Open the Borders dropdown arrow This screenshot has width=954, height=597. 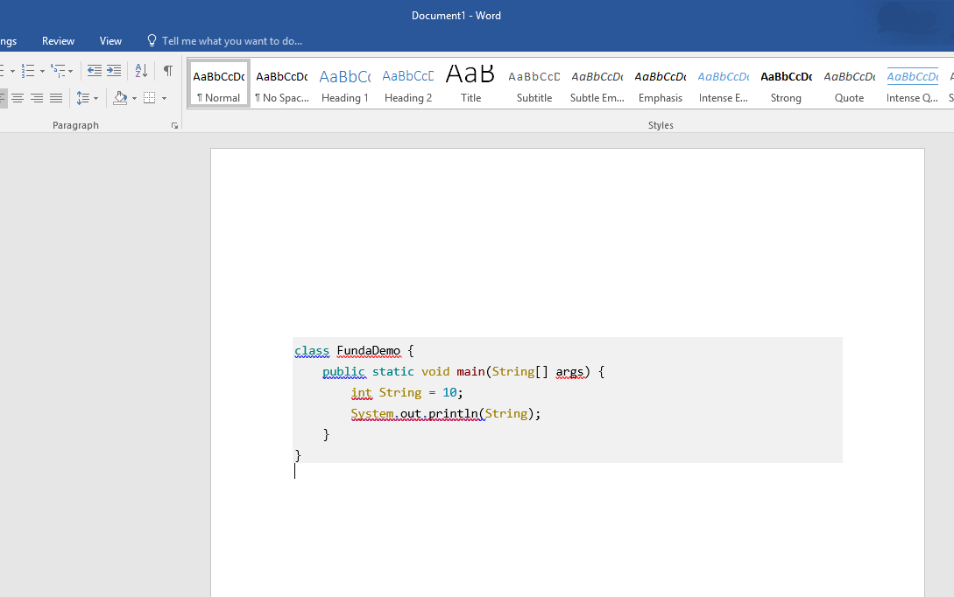[165, 99]
